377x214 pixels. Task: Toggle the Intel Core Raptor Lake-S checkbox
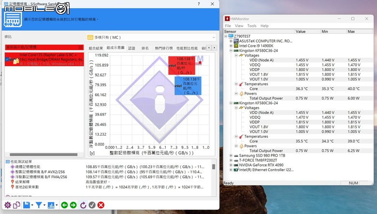pyautogui.click(x=7, y=59)
